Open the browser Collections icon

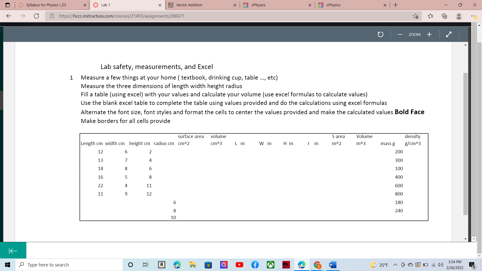(x=444, y=16)
